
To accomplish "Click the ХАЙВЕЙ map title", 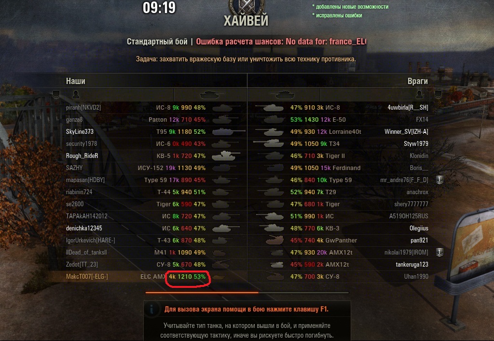I will pos(246,21).
